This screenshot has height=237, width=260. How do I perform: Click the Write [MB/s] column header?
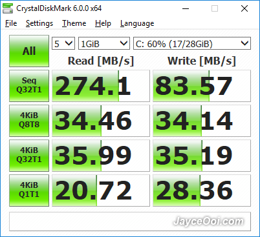click(x=202, y=61)
